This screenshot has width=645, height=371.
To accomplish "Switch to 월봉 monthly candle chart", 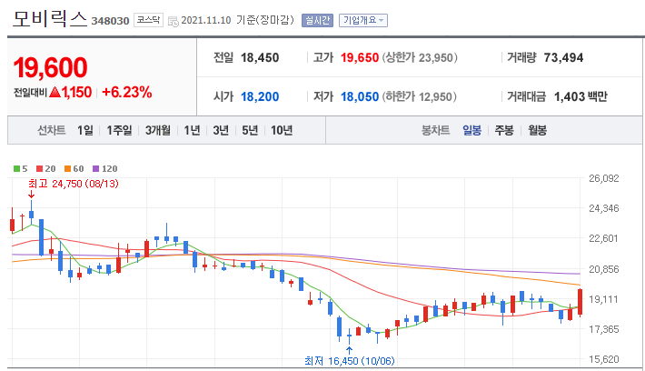I will [x=537, y=131].
